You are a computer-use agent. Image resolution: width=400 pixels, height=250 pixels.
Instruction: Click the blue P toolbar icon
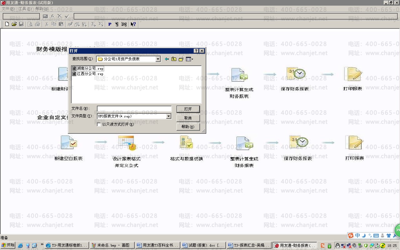(x=110, y=24)
